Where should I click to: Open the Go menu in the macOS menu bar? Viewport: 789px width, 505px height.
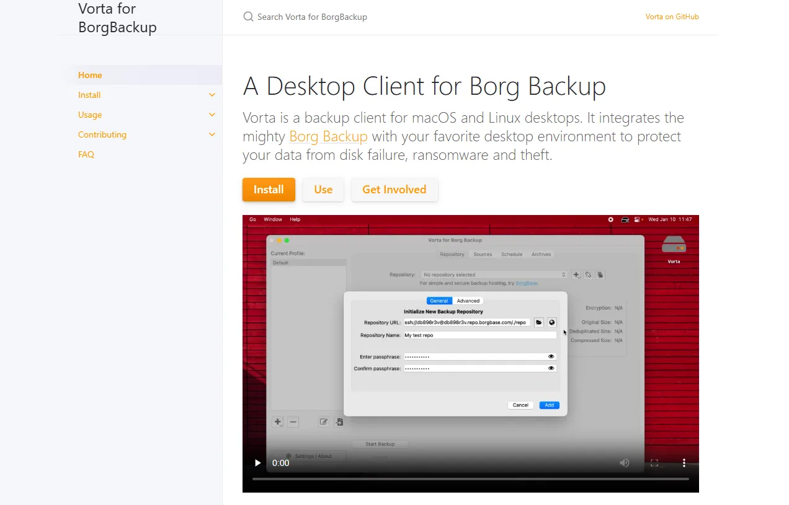252,219
